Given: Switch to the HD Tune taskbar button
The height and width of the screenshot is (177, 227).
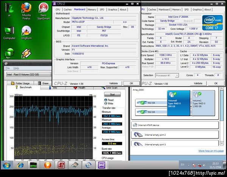Looking at the screenshot, I should pyautogui.click(x=75, y=165).
